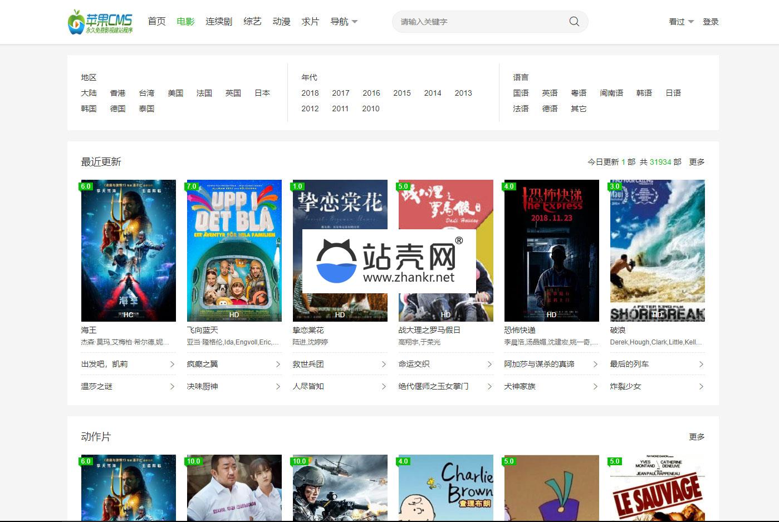
Task: Click the arrow next to 决味厨神
Action: 278,386
